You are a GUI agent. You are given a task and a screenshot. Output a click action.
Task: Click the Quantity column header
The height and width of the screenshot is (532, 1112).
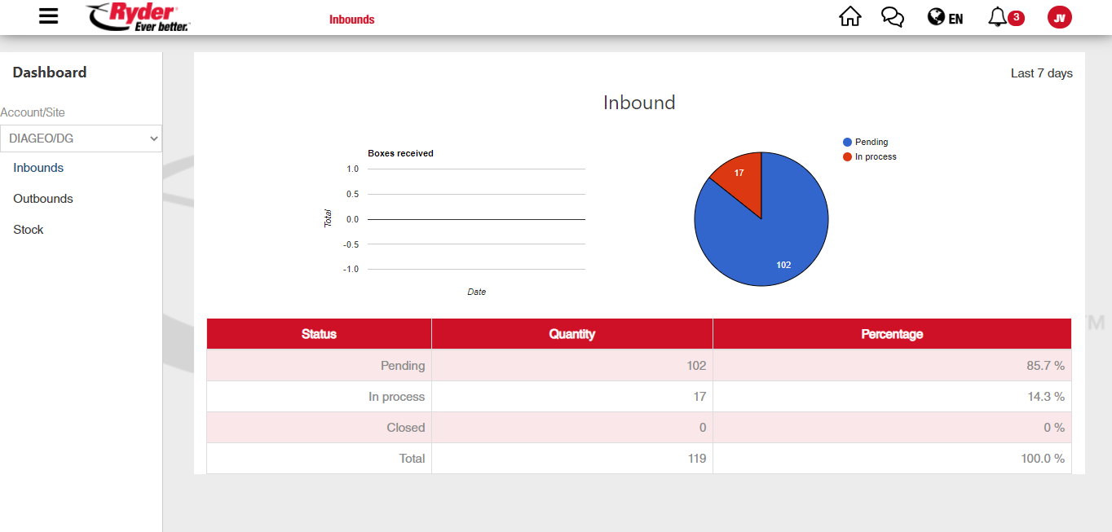click(x=571, y=334)
